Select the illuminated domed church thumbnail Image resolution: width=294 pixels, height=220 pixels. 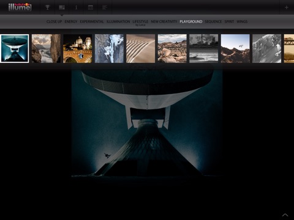tap(78, 48)
